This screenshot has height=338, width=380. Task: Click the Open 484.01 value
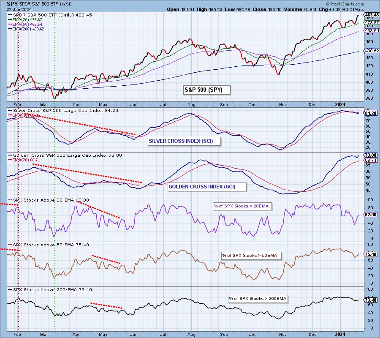pos(181,9)
